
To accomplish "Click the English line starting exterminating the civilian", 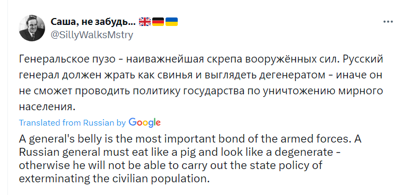I will click(x=114, y=179).
